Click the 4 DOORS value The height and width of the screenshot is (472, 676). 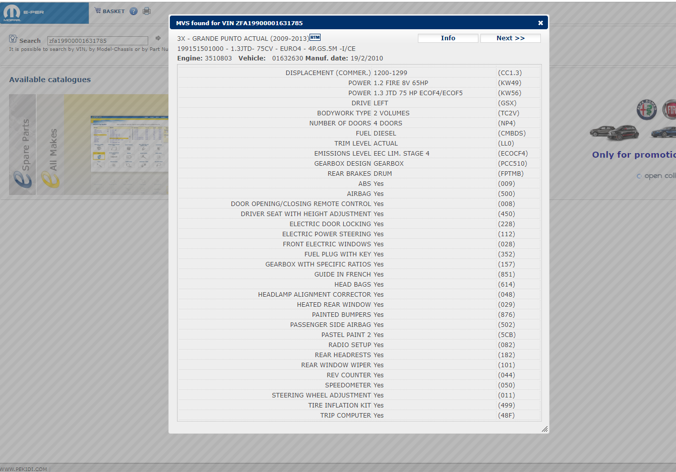pos(388,123)
